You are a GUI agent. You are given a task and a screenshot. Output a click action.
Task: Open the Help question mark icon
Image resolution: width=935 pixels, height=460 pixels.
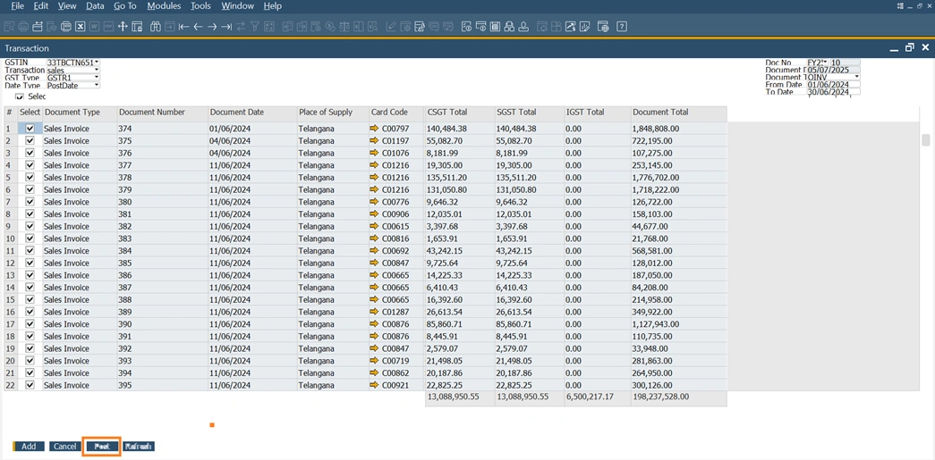click(622, 27)
